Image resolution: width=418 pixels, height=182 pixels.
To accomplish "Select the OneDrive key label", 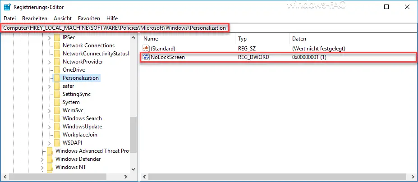I will click(74, 70).
